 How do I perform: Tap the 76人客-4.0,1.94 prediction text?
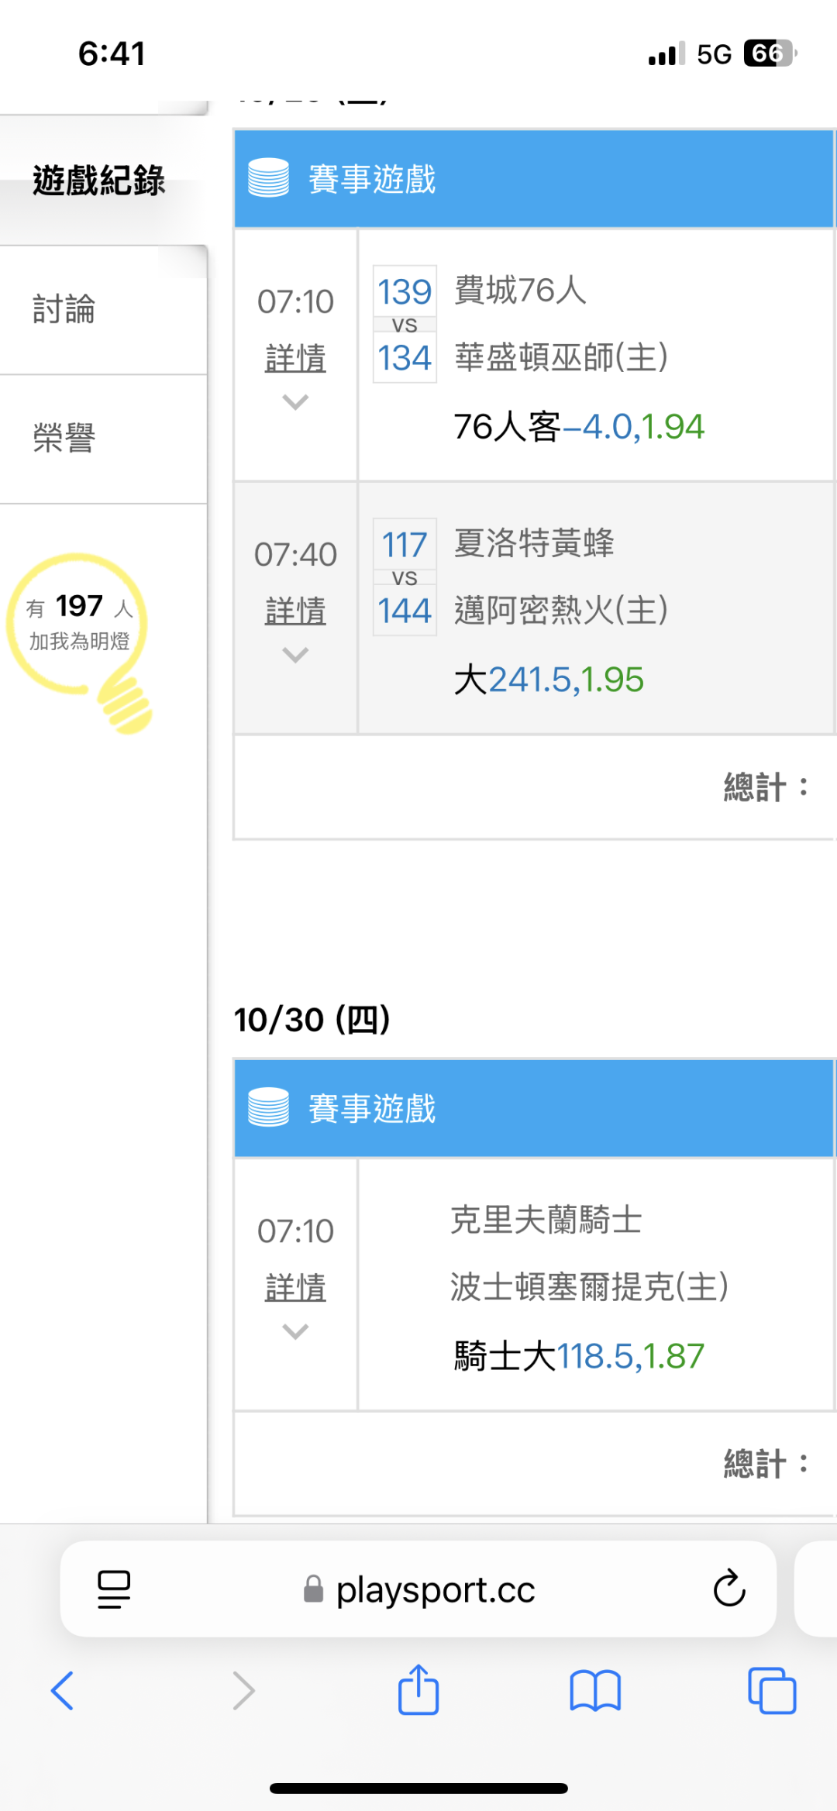pos(579,427)
